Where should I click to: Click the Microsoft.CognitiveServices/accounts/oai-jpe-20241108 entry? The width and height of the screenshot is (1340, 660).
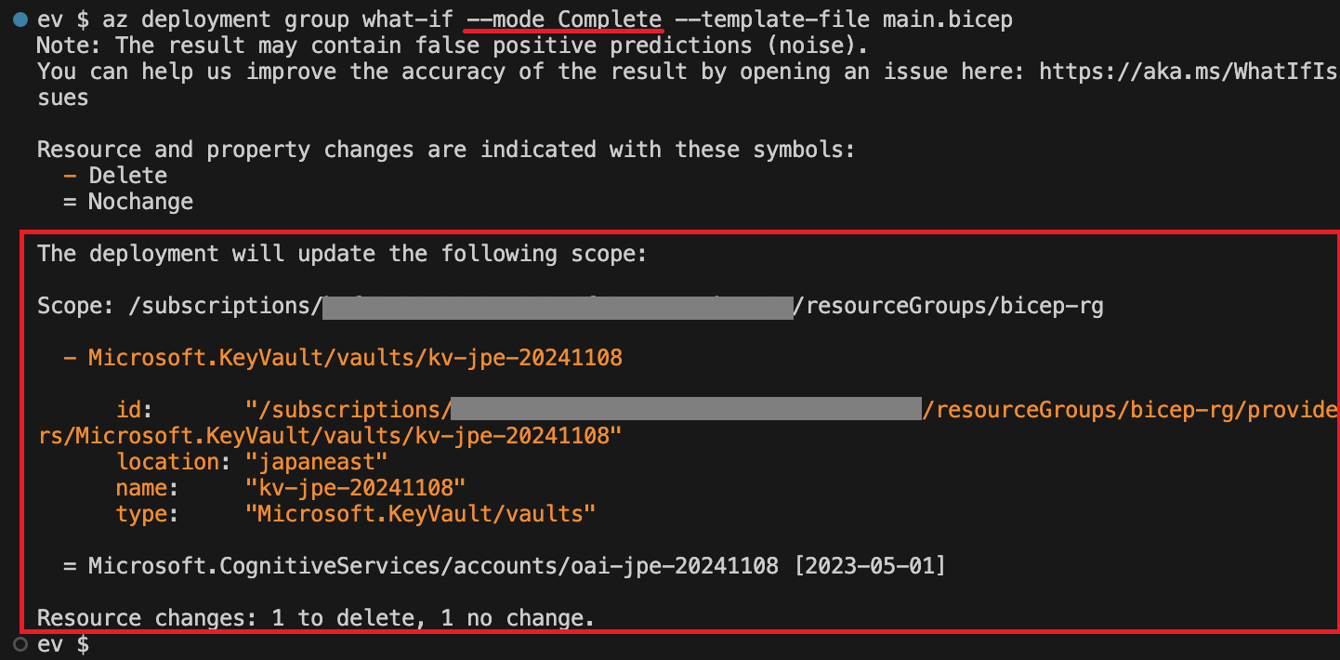coord(433,565)
